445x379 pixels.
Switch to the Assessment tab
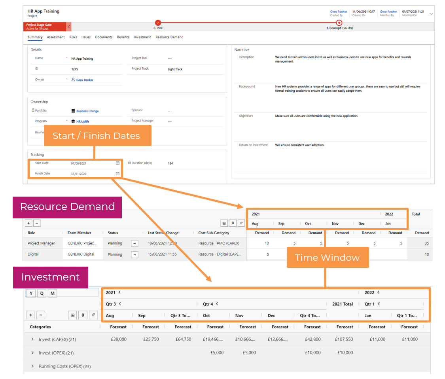tap(56, 37)
